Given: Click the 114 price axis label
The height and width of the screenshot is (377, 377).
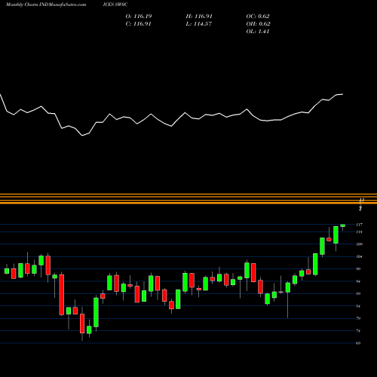Looking at the screenshot, I should pyautogui.click(x=360, y=231).
